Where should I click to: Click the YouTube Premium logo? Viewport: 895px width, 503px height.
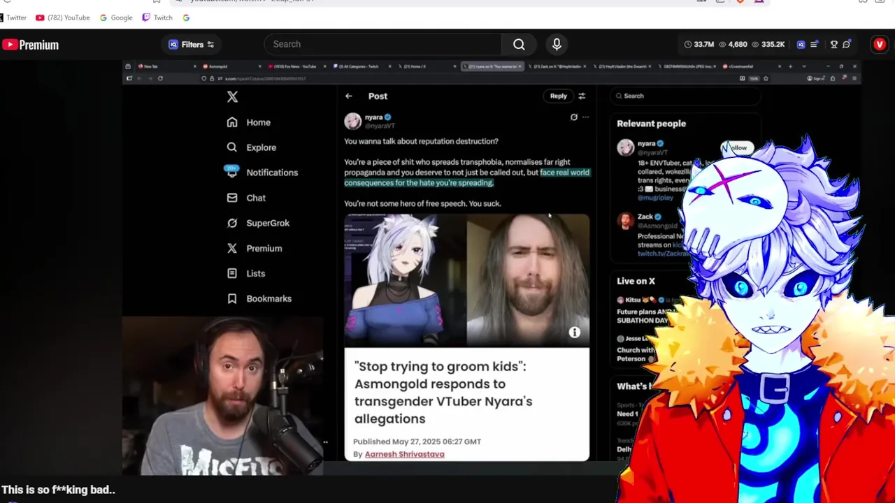tap(30, 45)
